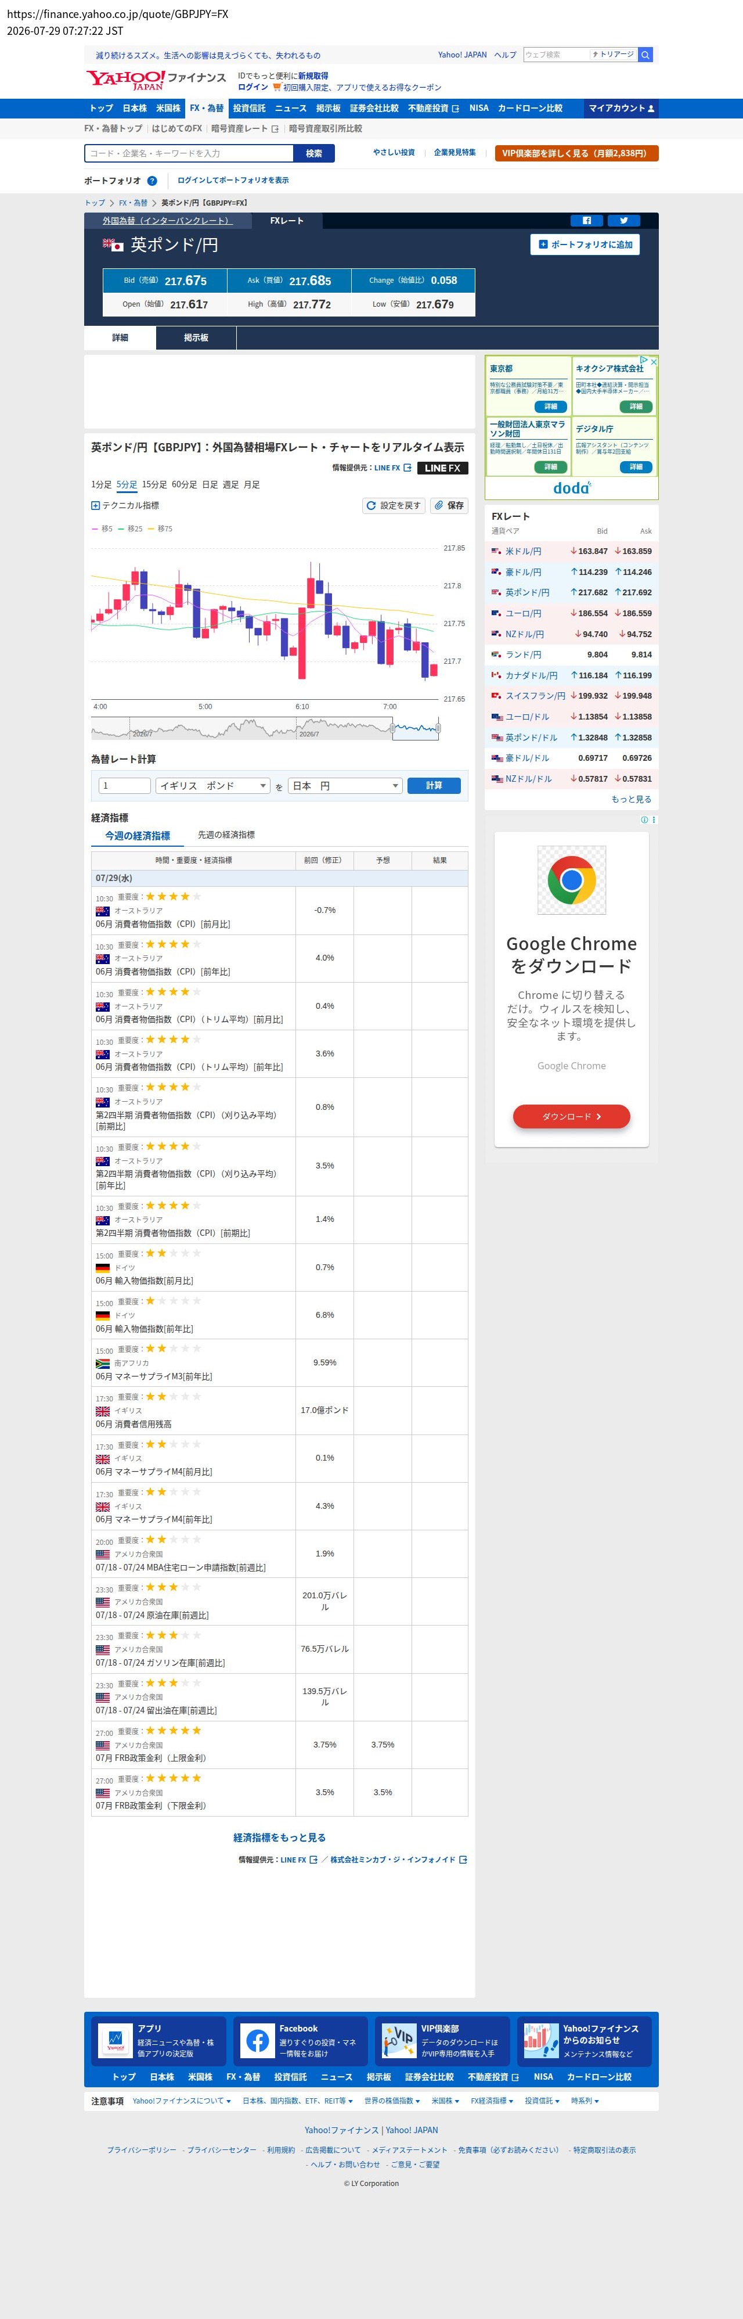Select 先週の経済指標 tab

[x=226, y=835]
